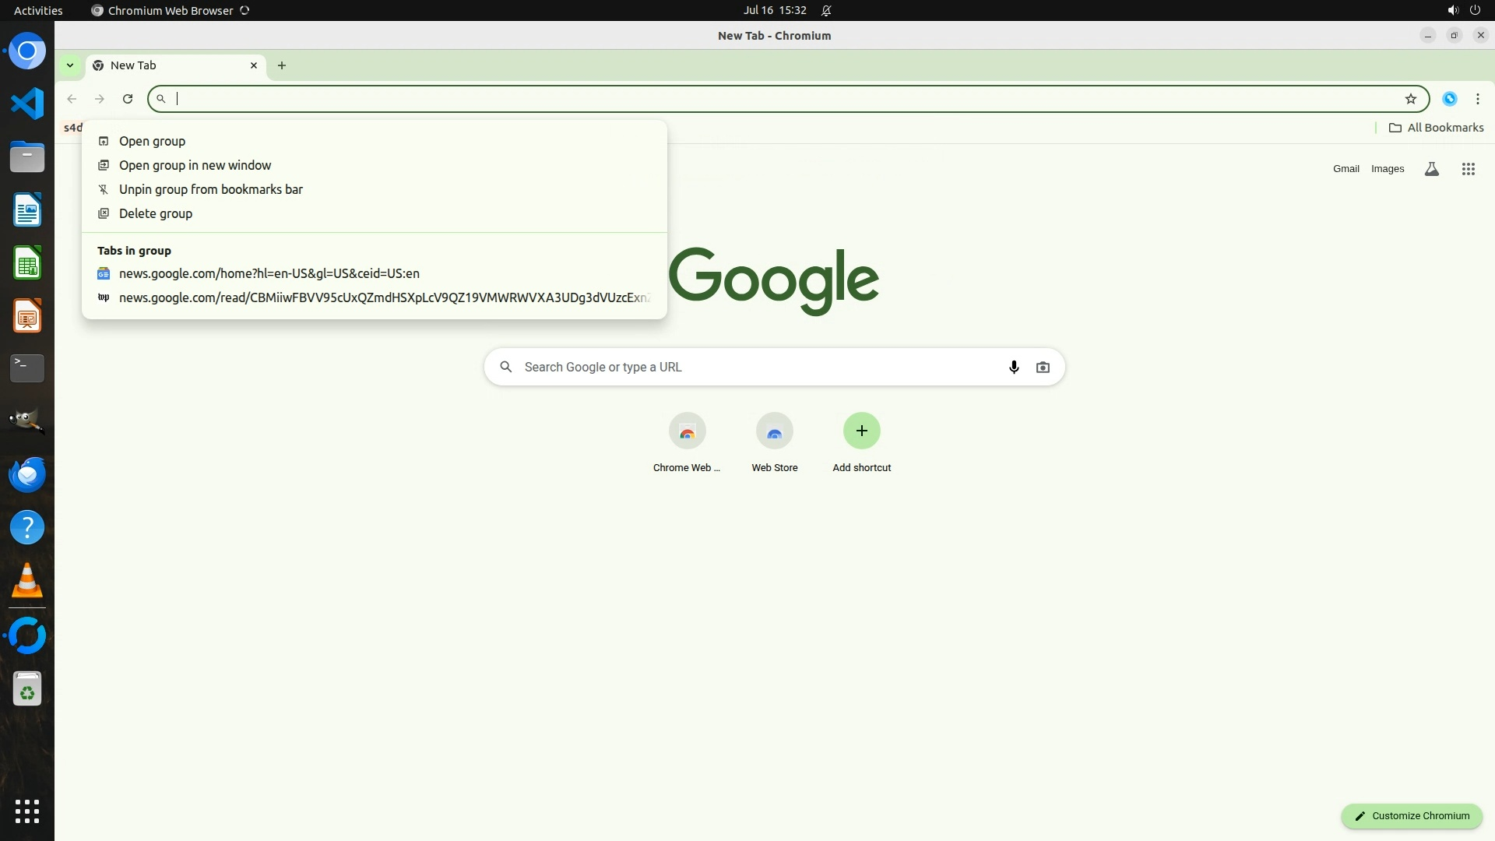Expand the tab search dropdown arrow
The image size is (1495, 841).
point(70,65)
